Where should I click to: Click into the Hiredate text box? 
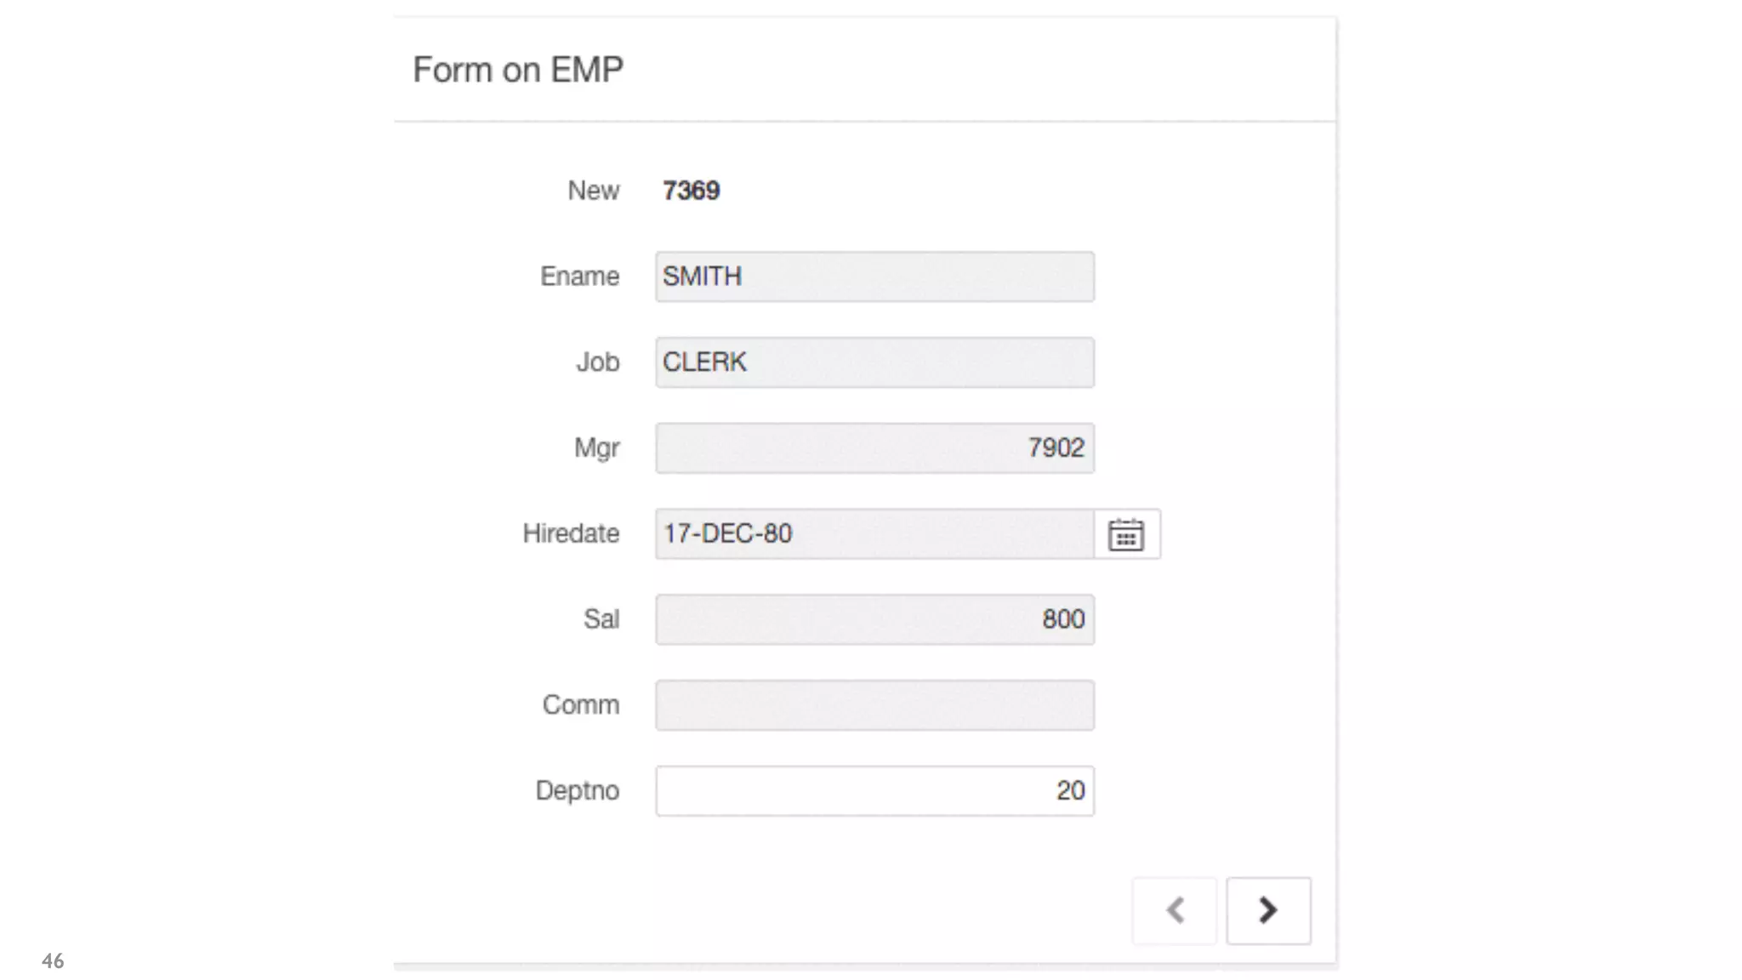tap(874, 534)
